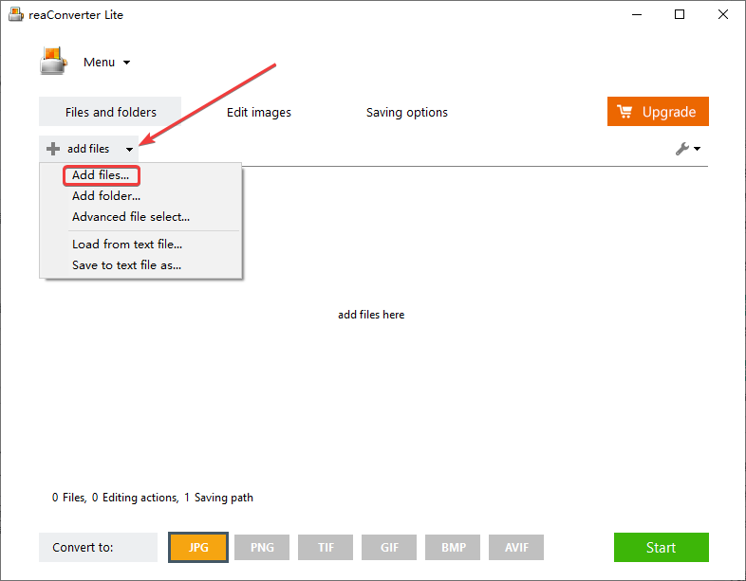Viewport: 746px width, 581px height.
Task: Select TIF as output format
Action: coord(326,547)
